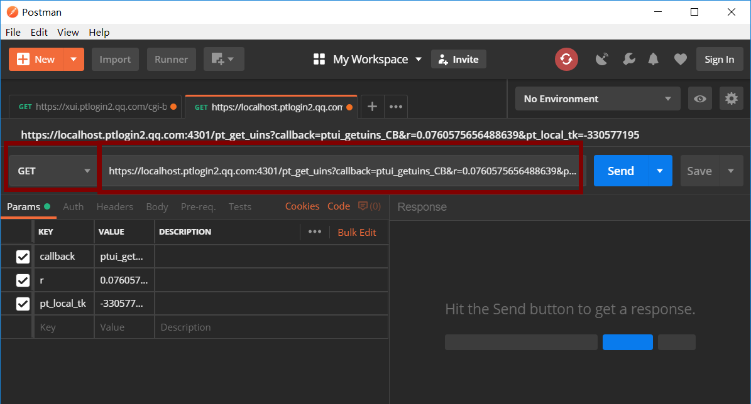751x404 pixels.
Task: Uncheck the callback parameter checkbox
Action: coord(23,257)
